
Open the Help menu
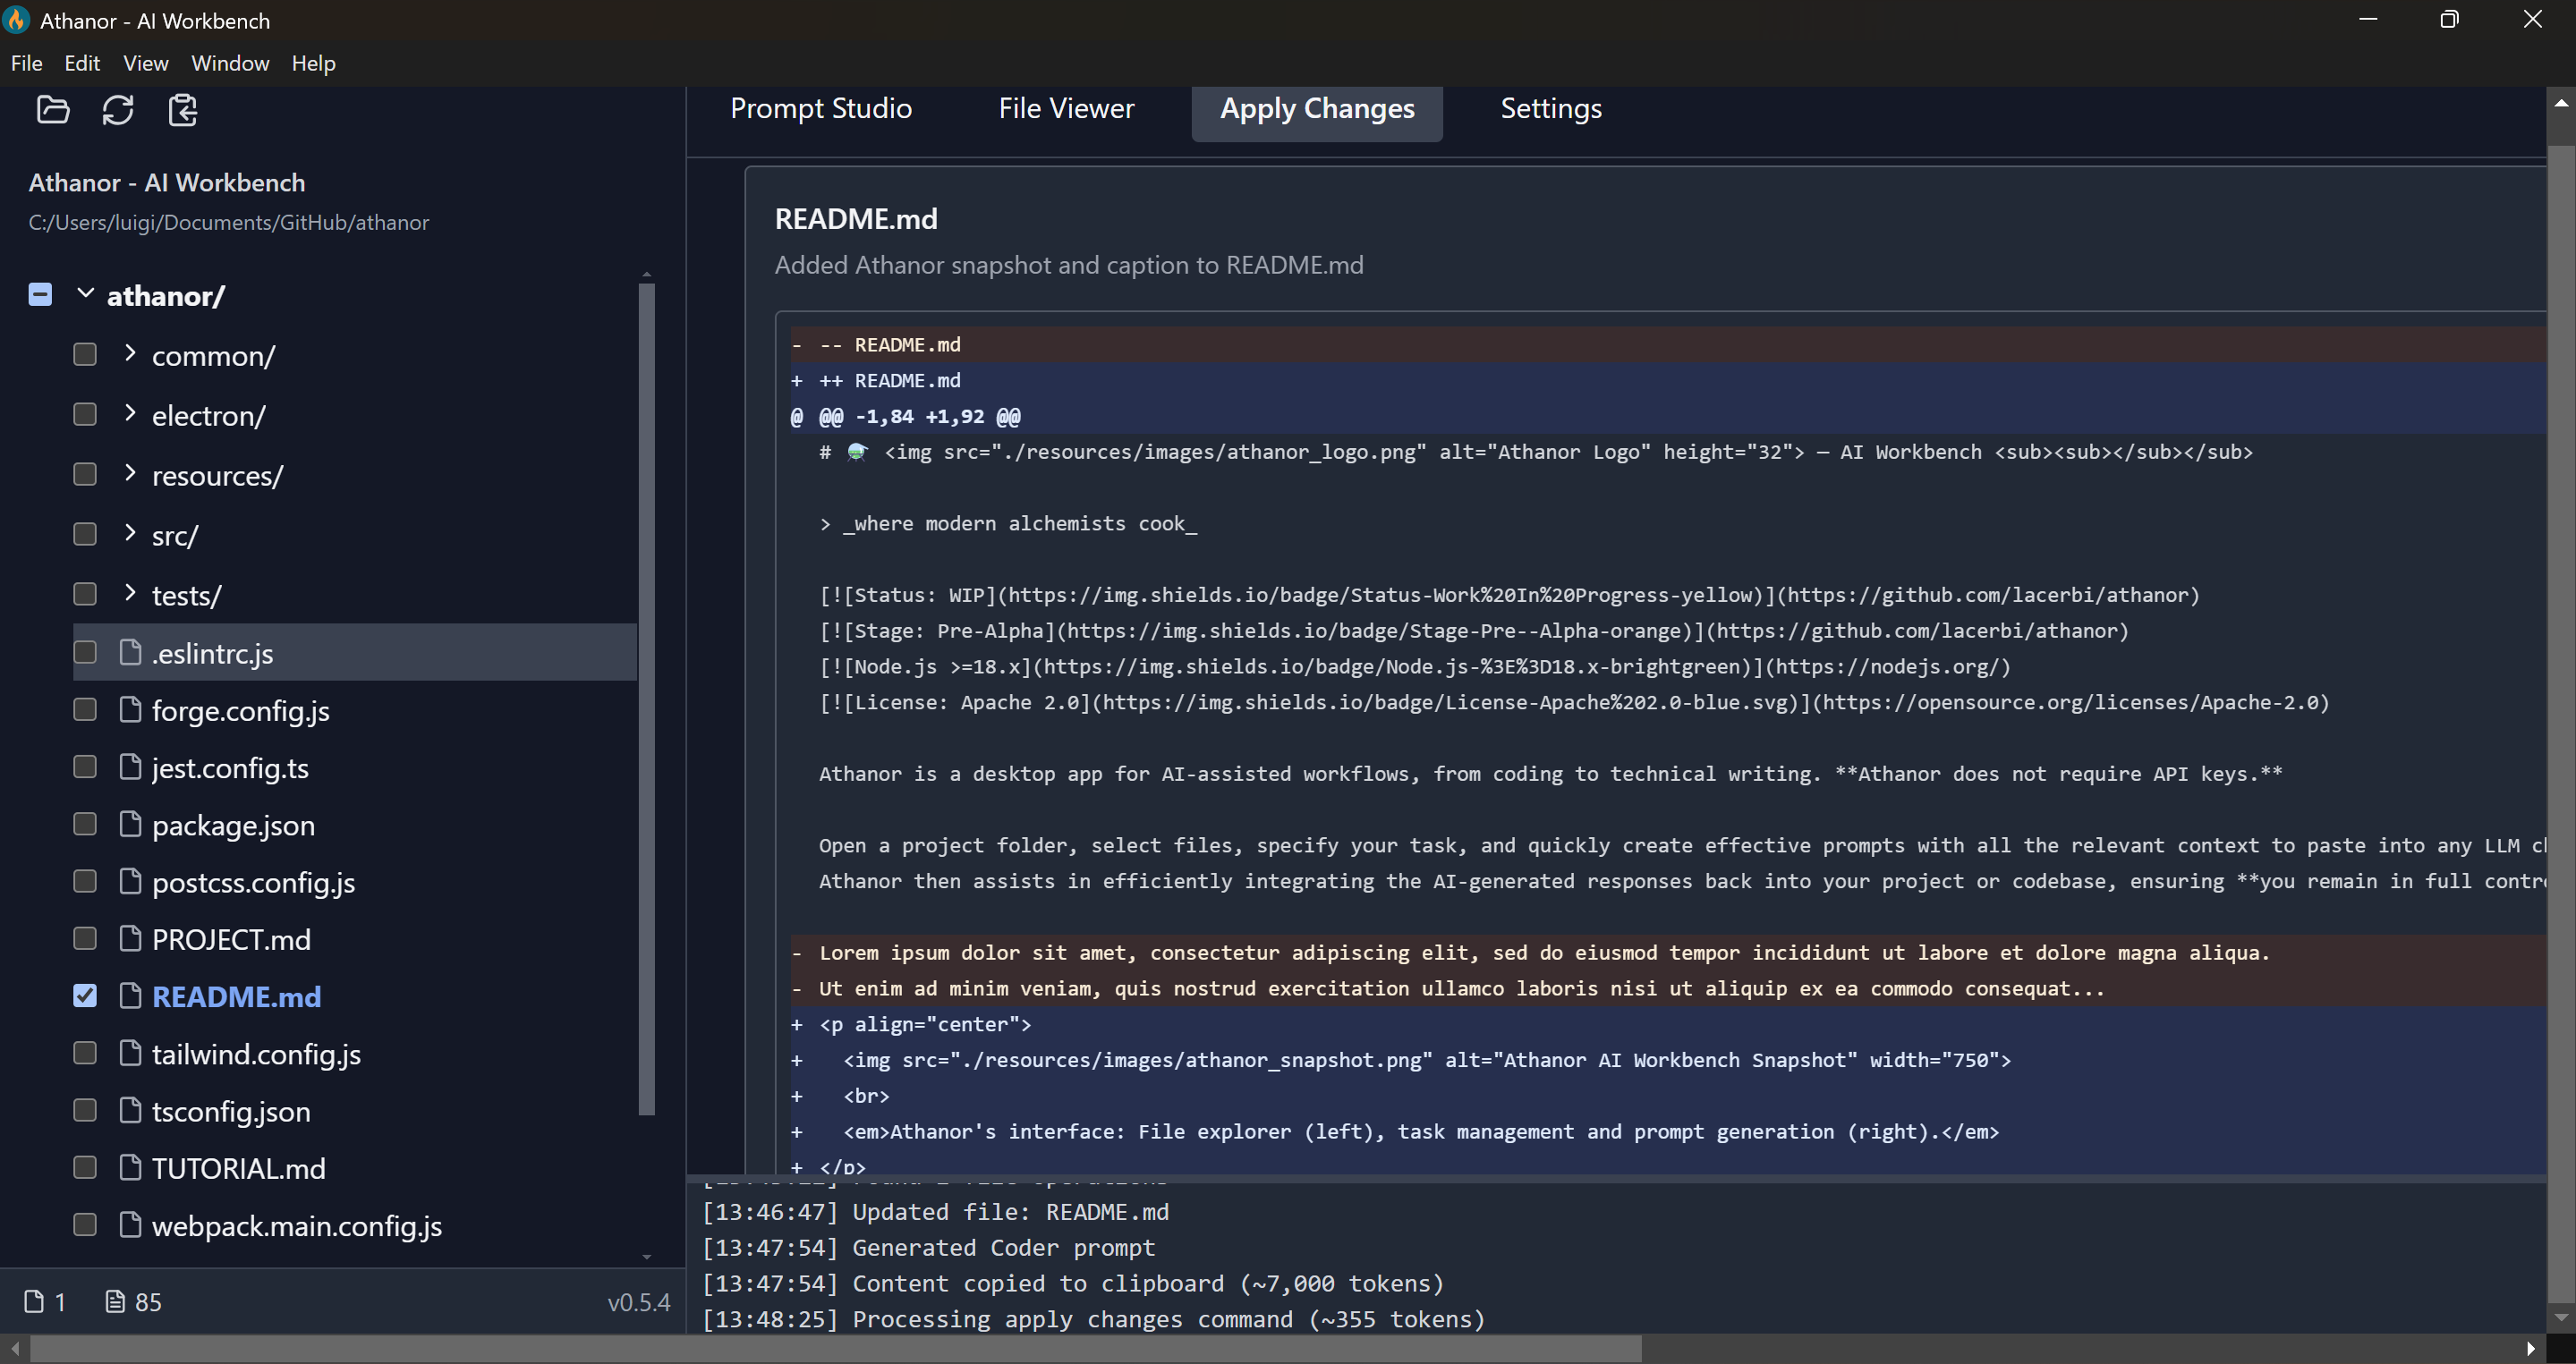coord(313,63)
